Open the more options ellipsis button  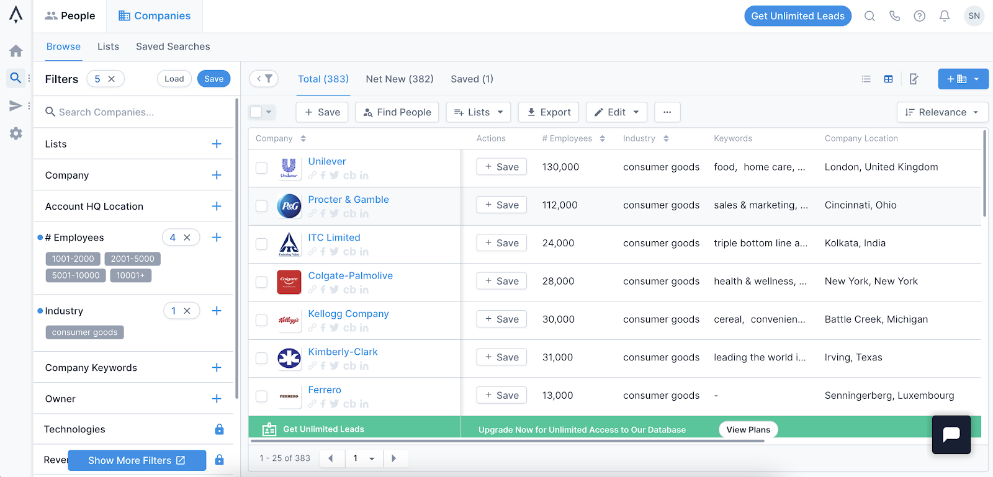(x=667, y=112)
